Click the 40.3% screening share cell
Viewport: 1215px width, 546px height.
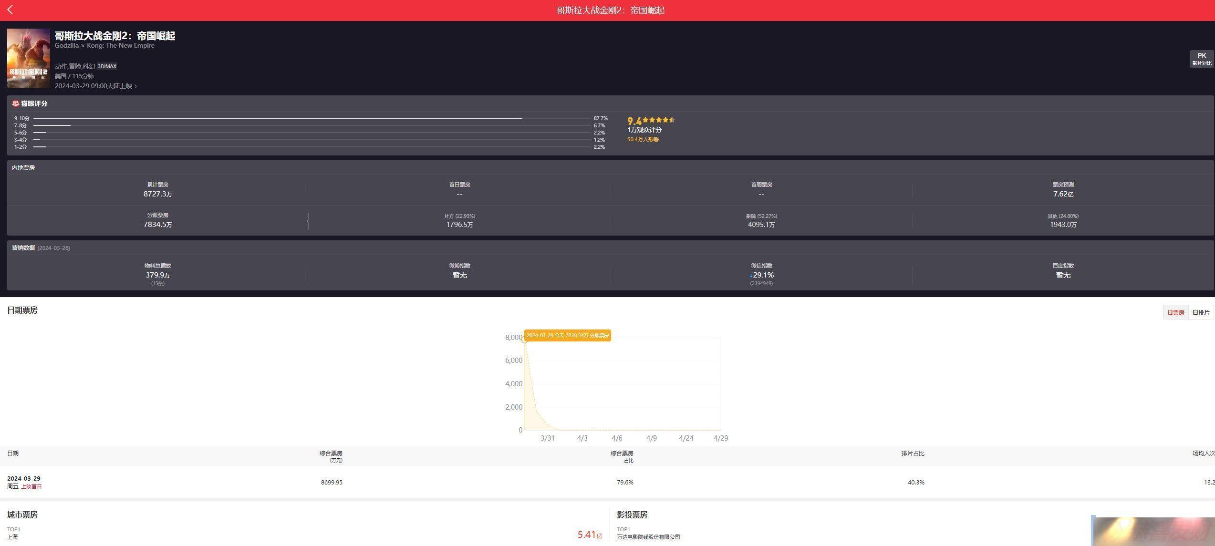(x=916, y=483)
